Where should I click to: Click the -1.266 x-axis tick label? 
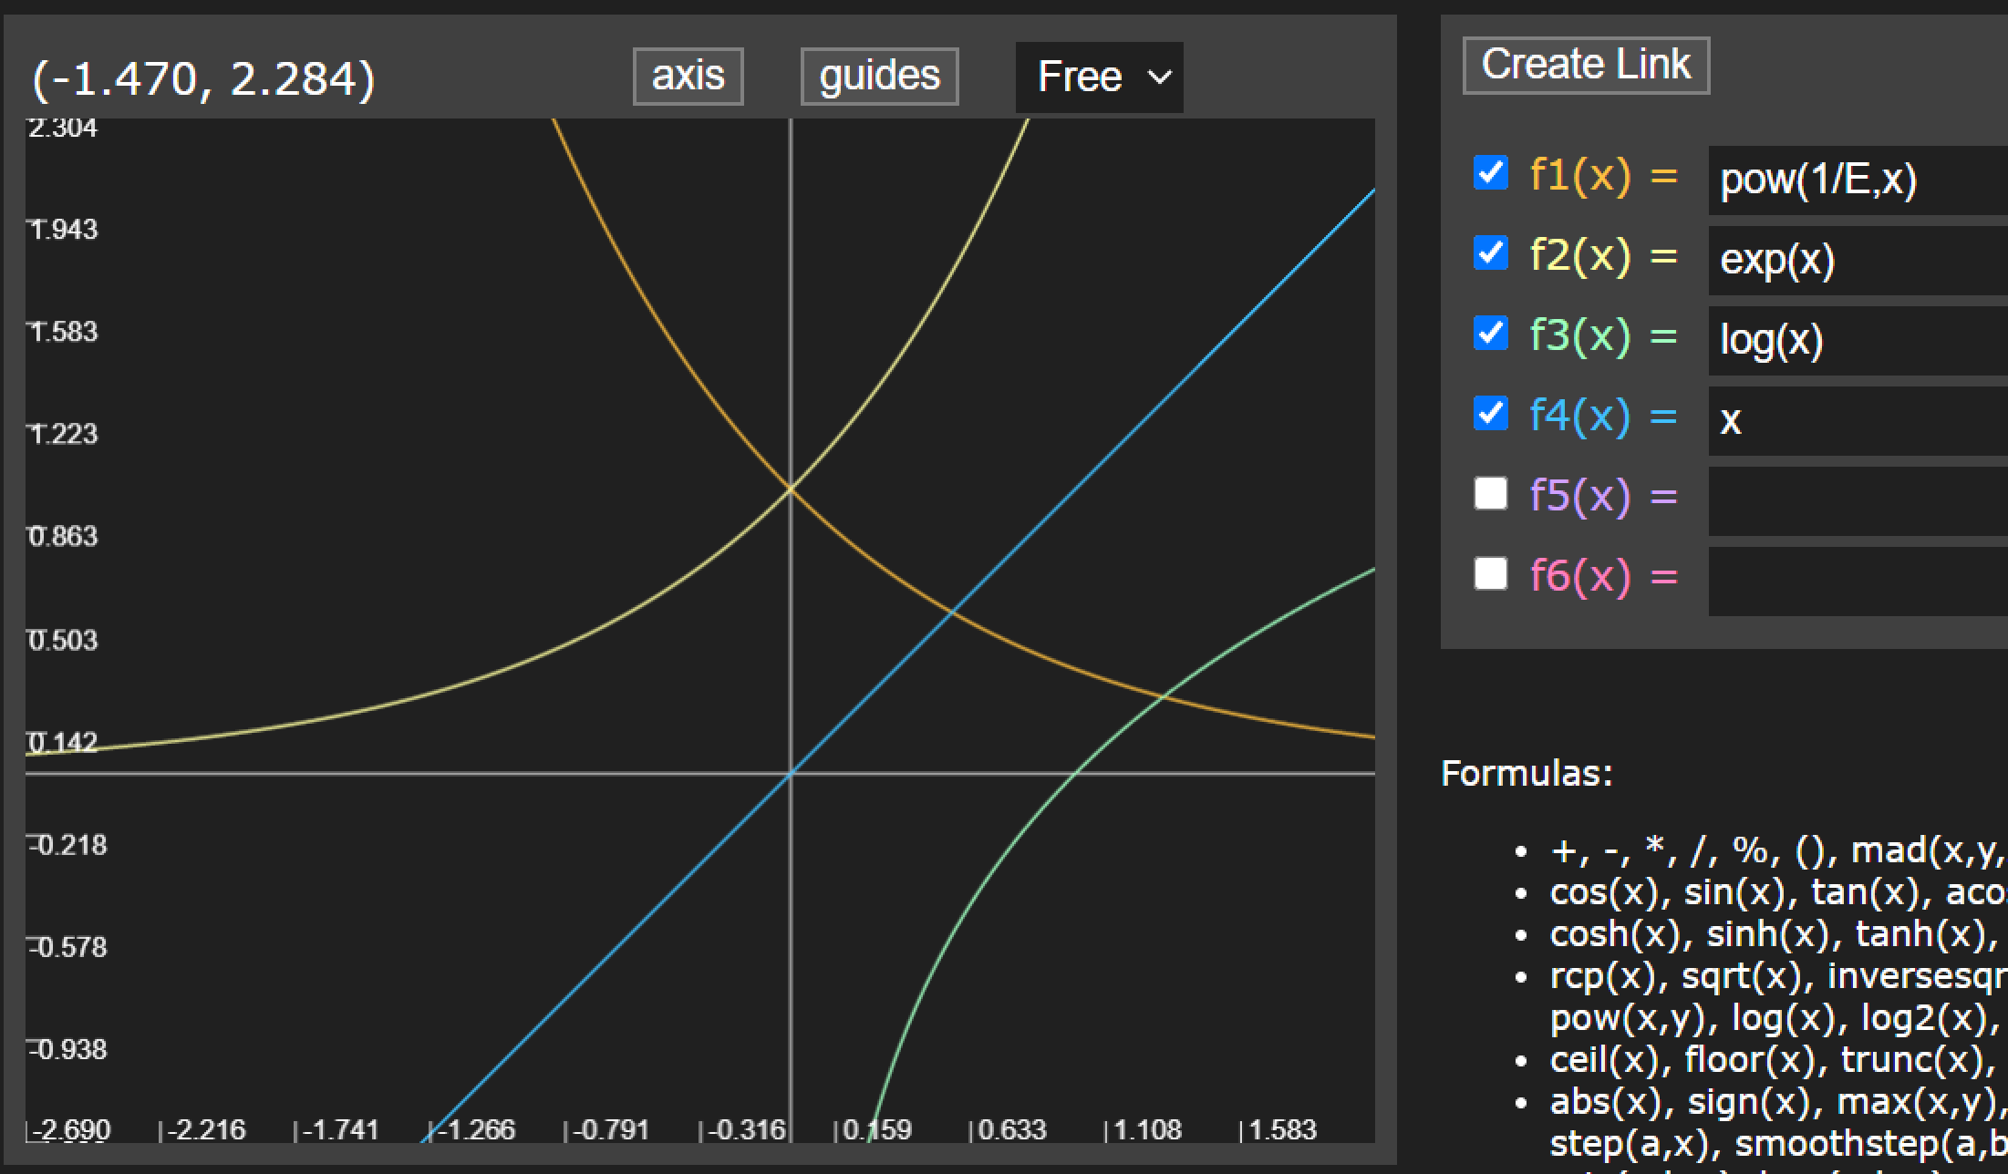point(477,1130)
